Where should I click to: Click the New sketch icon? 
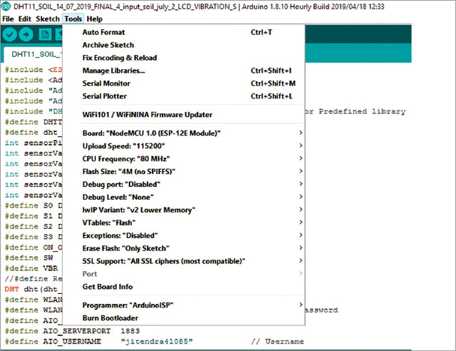(x=45, y=35)
